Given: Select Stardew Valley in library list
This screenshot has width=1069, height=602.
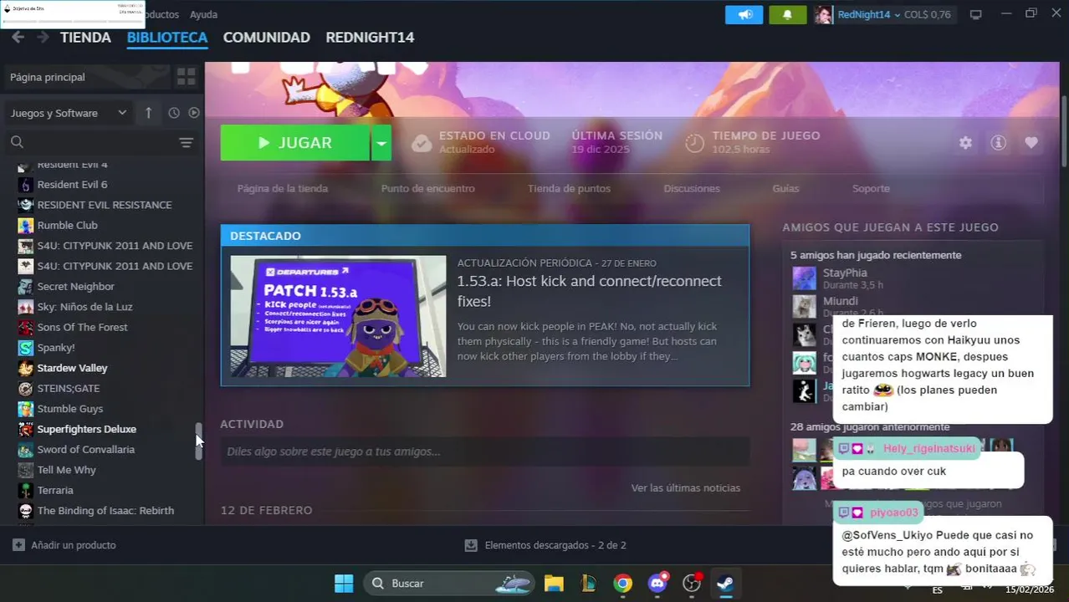Looking at the screenshot, I should 72,368.
